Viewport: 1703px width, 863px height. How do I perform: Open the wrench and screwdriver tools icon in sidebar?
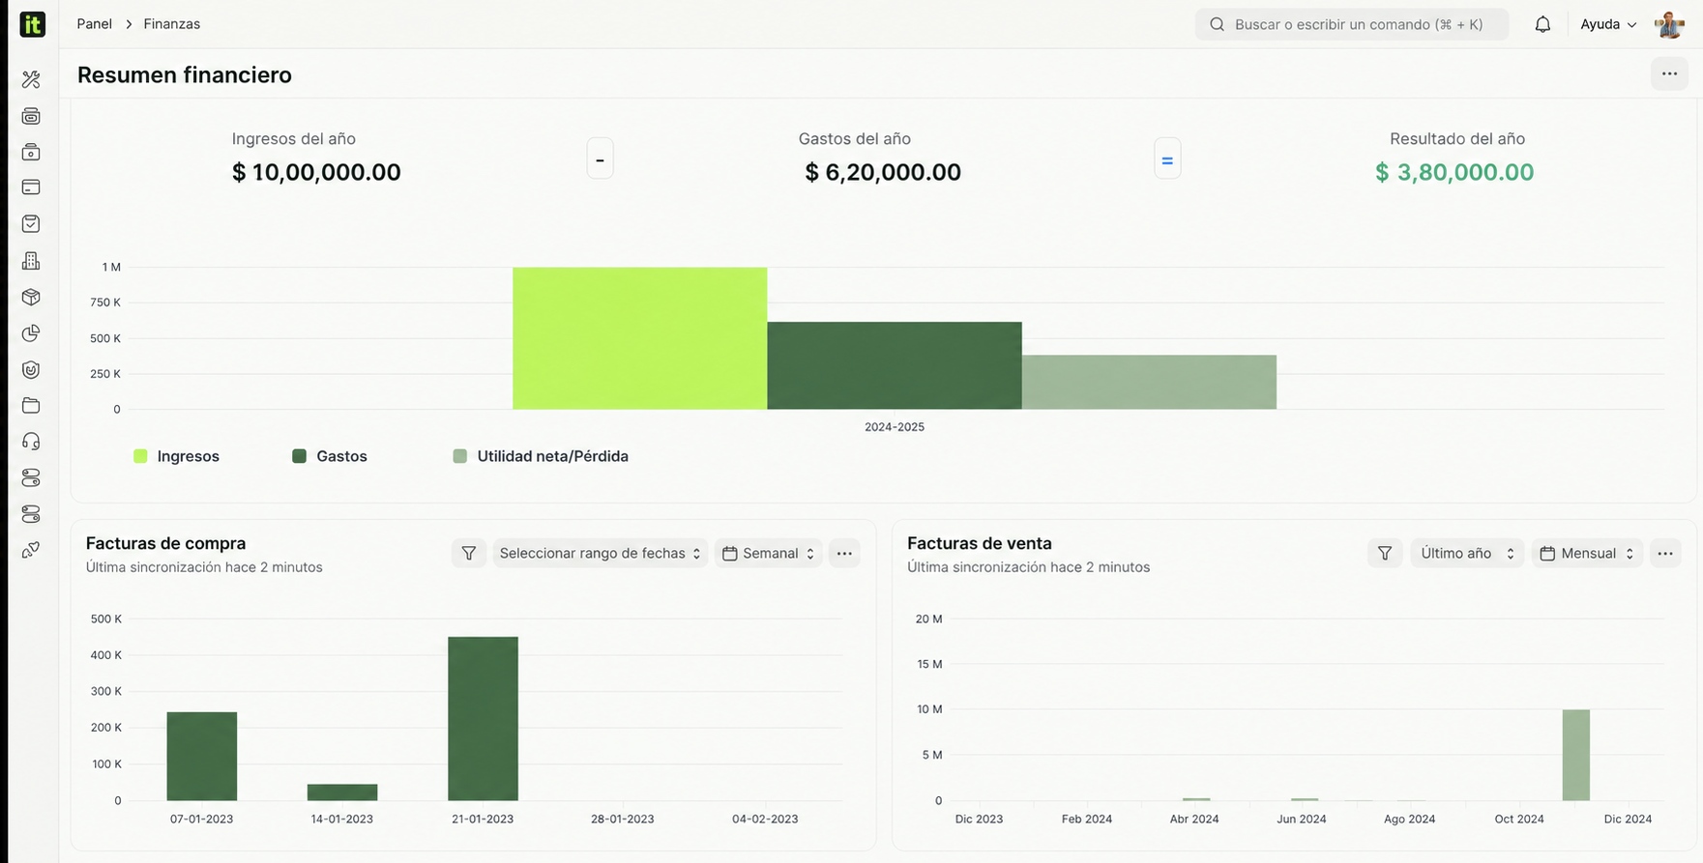click(x=31, y=79)
